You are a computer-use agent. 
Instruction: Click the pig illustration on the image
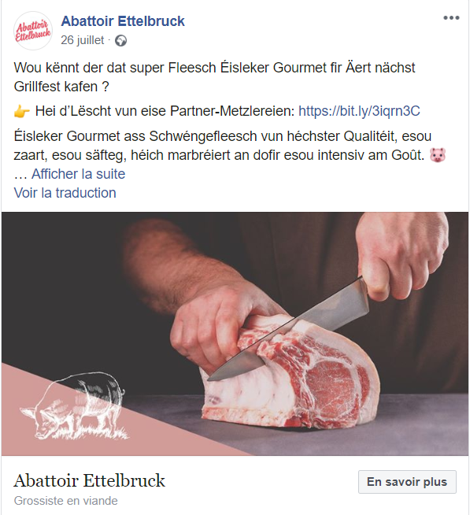(74, 406)
